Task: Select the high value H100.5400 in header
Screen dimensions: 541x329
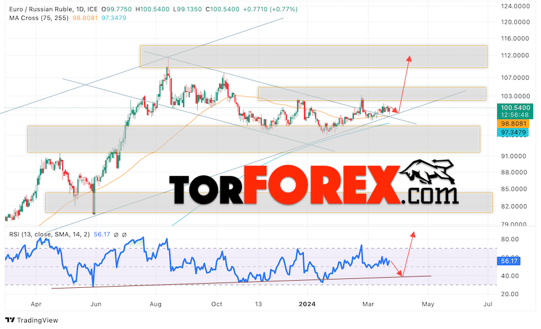Action: 152,10
